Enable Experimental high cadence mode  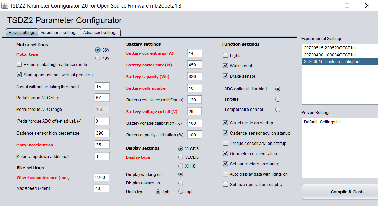pyautogui.click(x=19, y=65)
